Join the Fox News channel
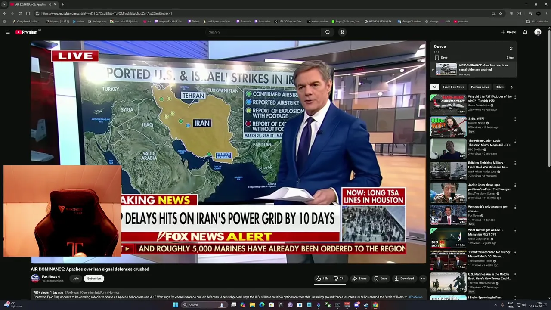This screenshot has height=310, width=551. (76, 279)
